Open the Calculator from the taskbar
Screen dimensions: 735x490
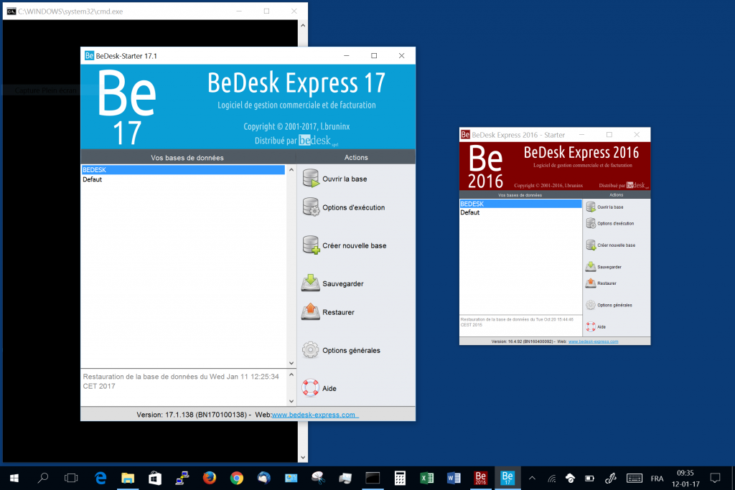[400, 478]
